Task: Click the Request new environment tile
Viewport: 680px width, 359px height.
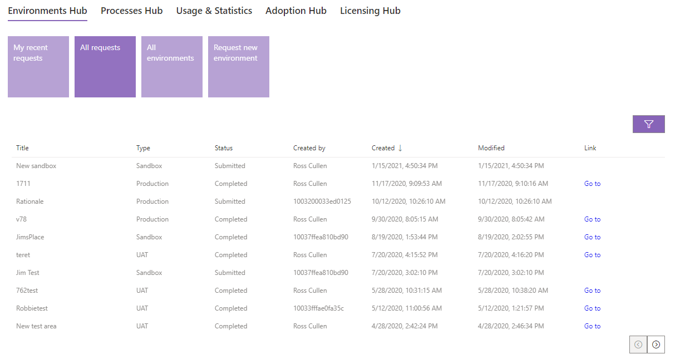Action: [239, 67]
